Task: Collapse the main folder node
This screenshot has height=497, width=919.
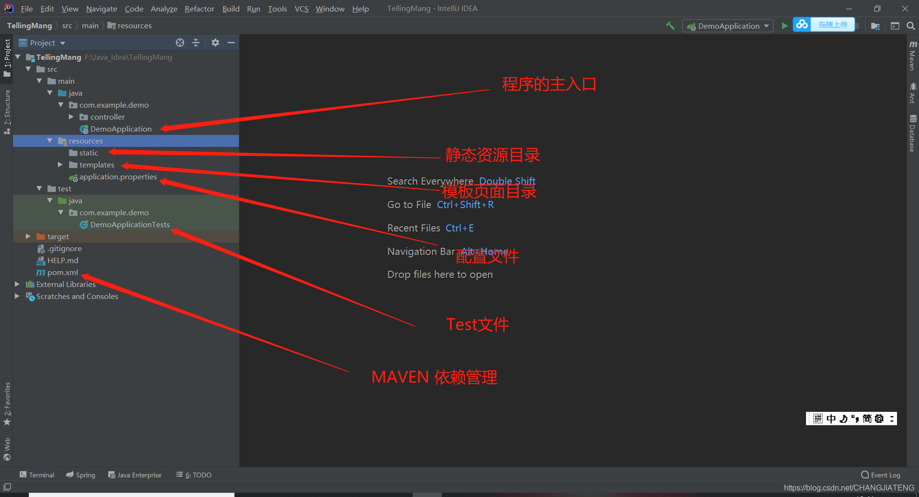Action: tap(39, 81)
